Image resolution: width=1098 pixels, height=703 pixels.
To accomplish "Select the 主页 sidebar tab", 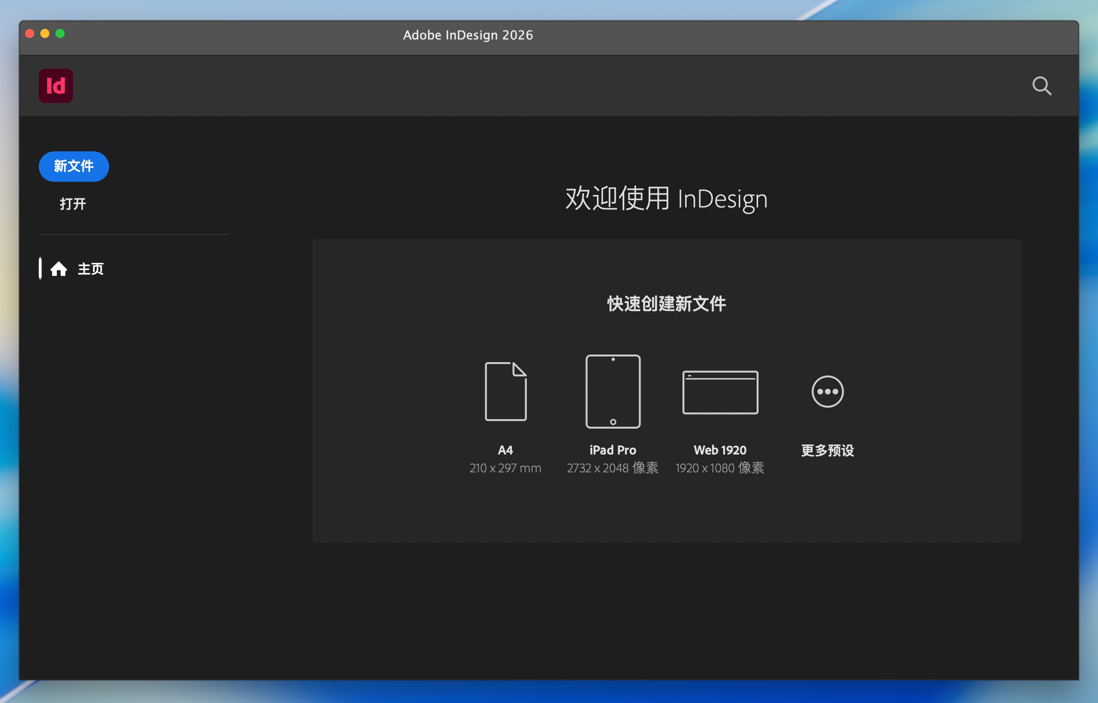I will coord(90,269).
